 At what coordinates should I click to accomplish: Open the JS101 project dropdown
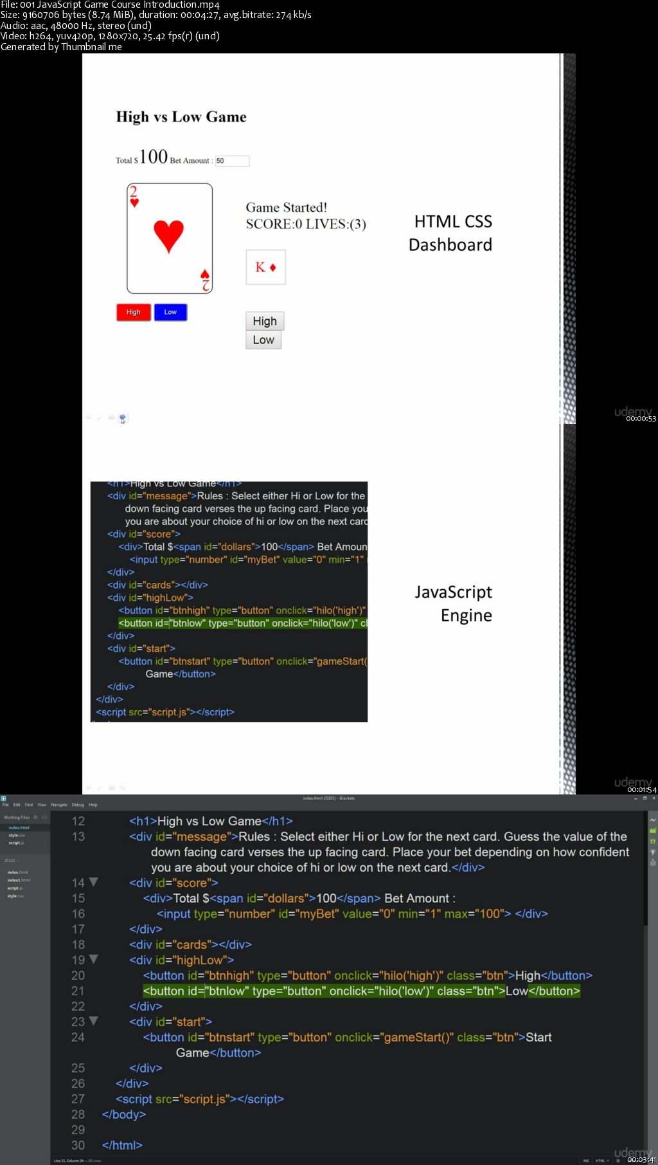[x=12, y=860]
